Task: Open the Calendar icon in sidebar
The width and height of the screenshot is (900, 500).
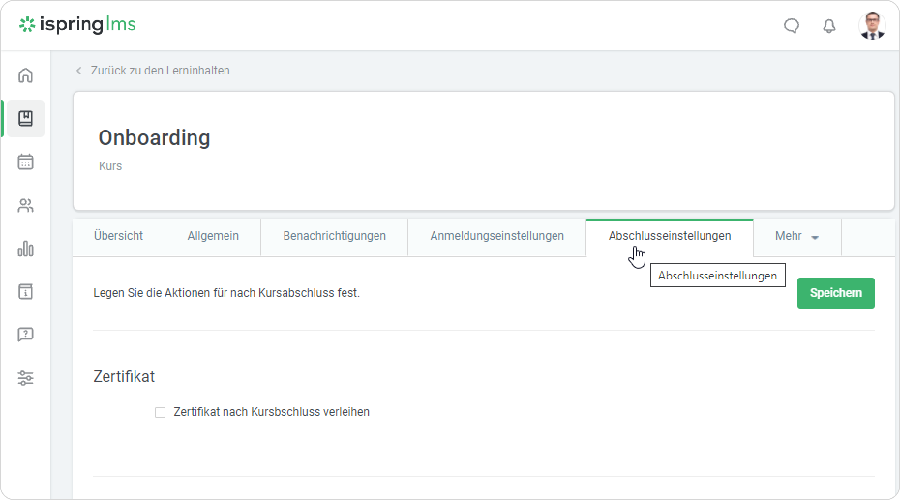Action: click(26, 162)
